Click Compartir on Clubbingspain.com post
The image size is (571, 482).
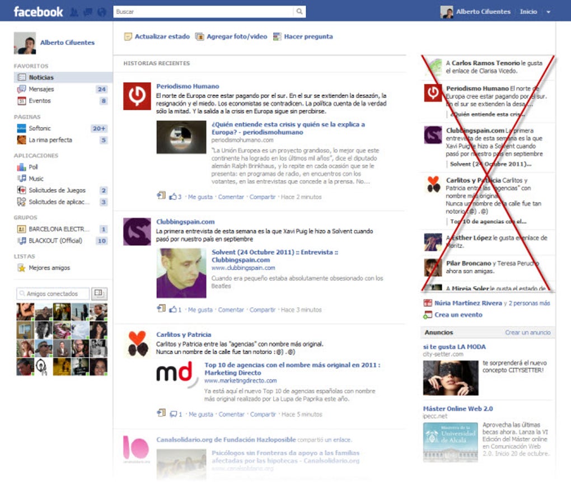coord(263,310)
